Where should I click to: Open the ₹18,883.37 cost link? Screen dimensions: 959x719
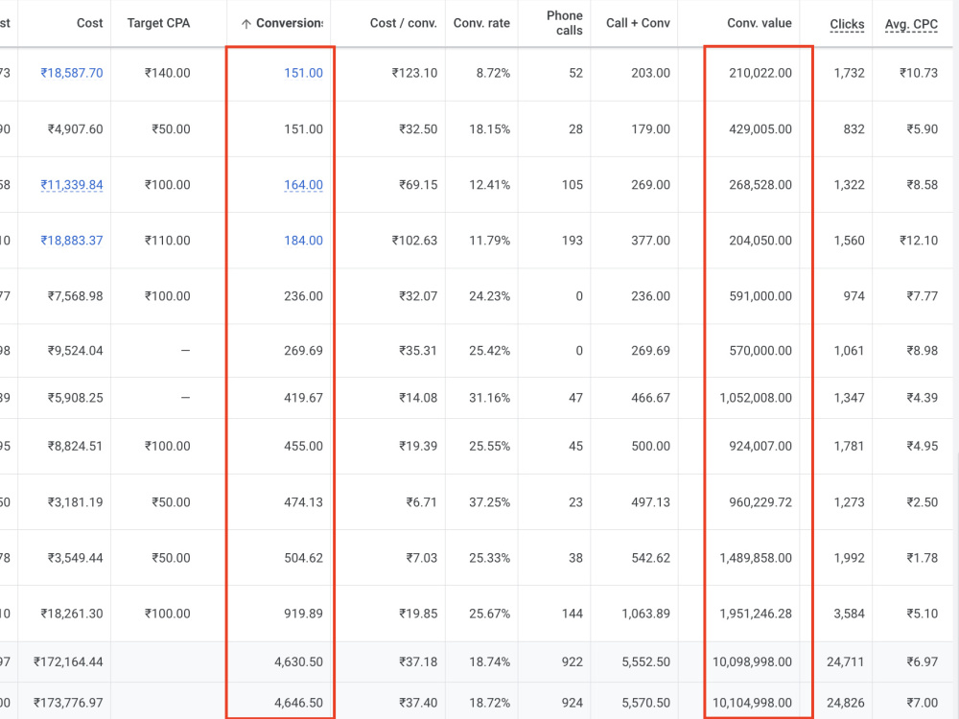pyautogui.click(x=72, y=241)
